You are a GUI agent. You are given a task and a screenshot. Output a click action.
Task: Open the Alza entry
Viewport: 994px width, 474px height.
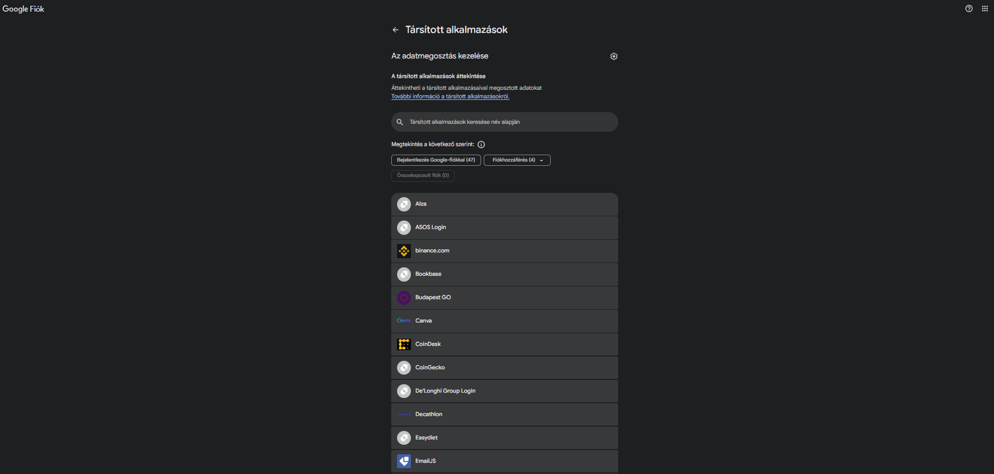coord(504,204)
